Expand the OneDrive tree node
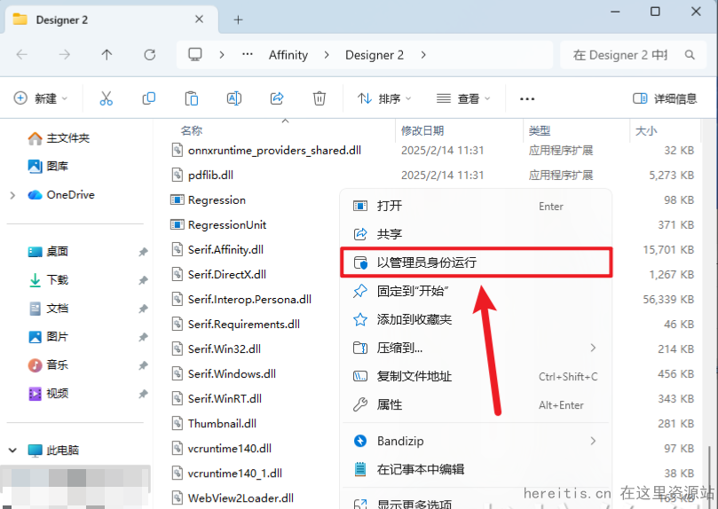The image size is (718, 509). pyautogui.click(x=12, y=195)
